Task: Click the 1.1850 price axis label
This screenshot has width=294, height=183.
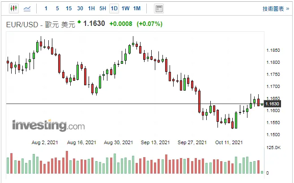Action: (273, 50)
